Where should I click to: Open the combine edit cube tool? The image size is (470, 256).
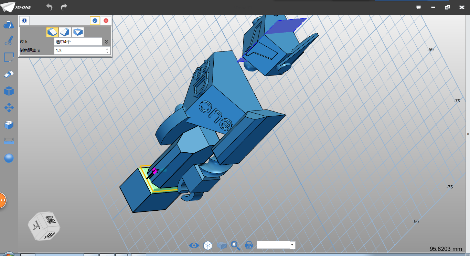[9, 125]
